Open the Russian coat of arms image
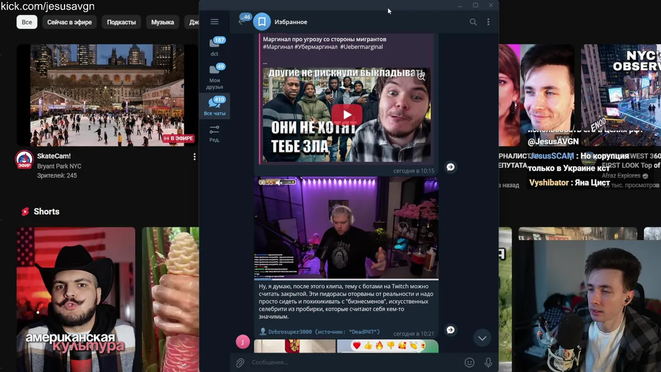Screen dimensions: 661x372 294,346
